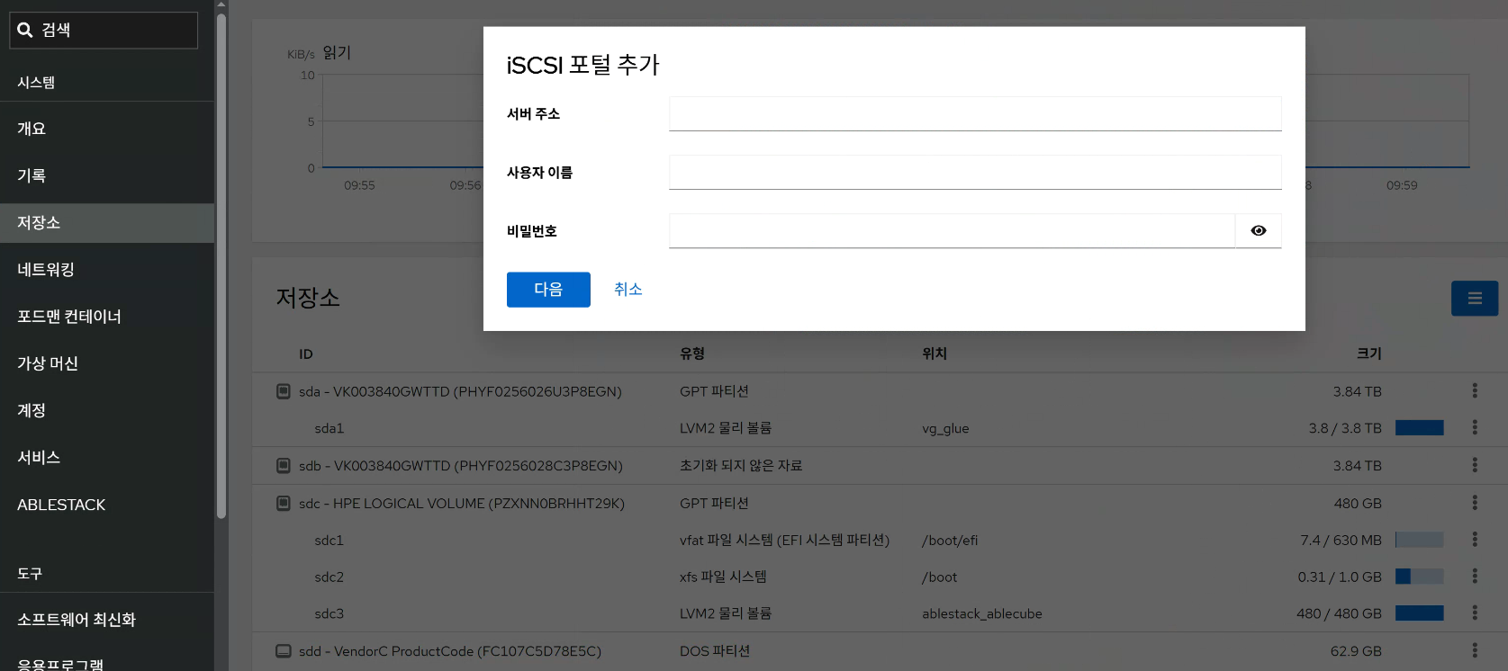Open kebab menu for sdc2 row
The height and width of the screenshot is (671, 1508).
point(1475,576)
